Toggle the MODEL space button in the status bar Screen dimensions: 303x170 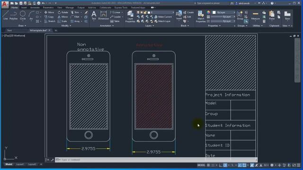click(201, 165)
